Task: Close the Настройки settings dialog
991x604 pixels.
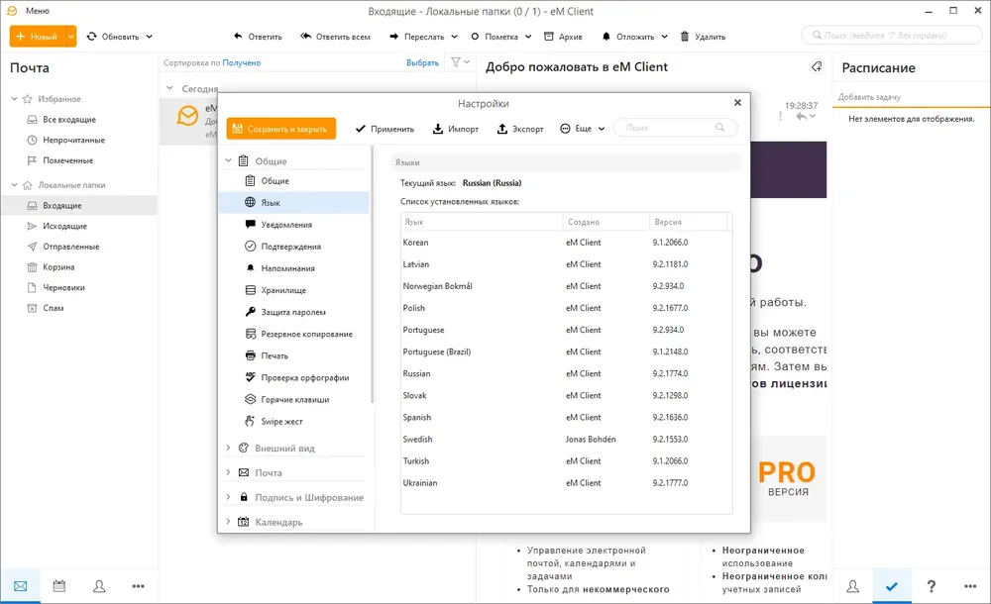Action: tap(737, 102)
